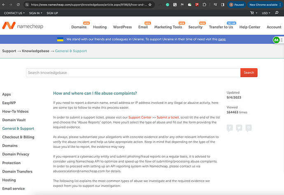Screen dimensions: 284x195
Task: Open the site info icon in the address bar
Action: [27, 5]
